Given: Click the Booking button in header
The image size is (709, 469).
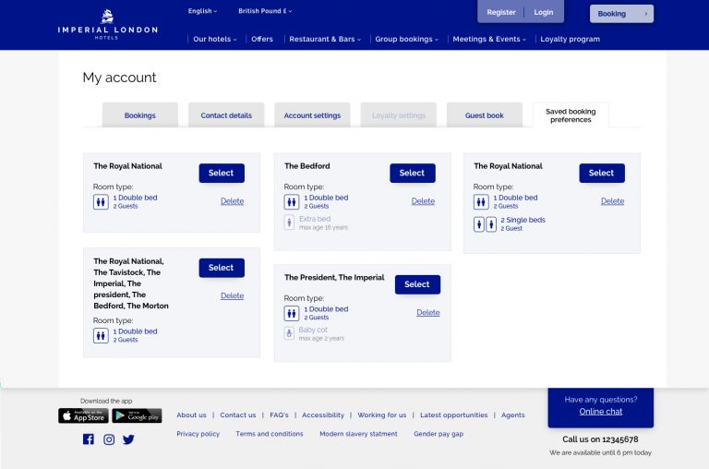Looking at the screenshot, I should point(621,14).
